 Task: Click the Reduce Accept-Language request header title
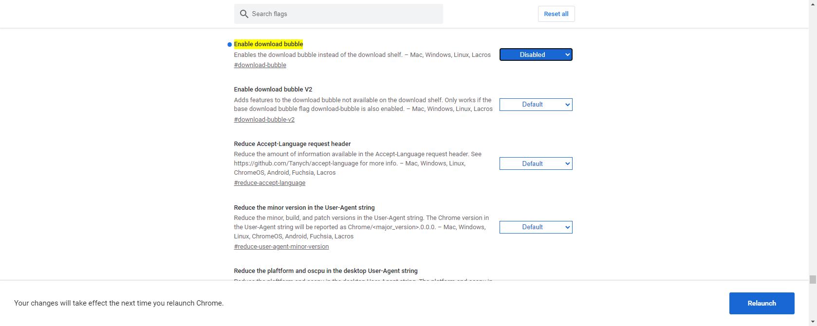292,144
